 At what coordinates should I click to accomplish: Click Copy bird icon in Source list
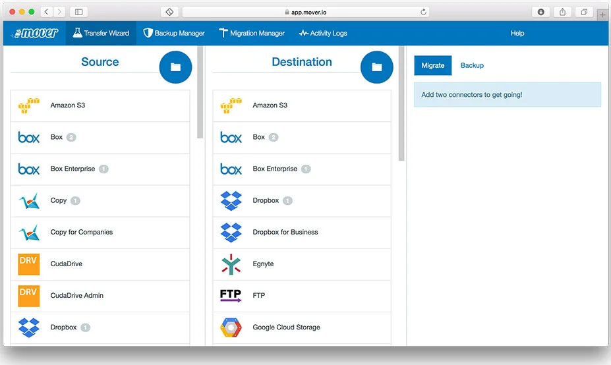coord(29,200)
